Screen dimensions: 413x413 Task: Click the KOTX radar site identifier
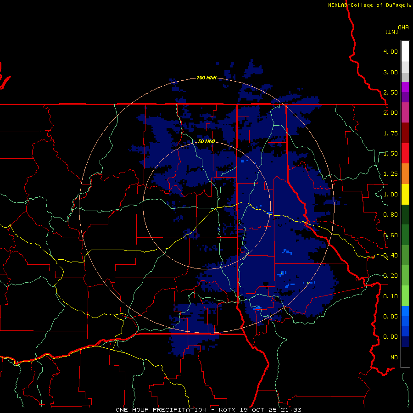click(228, 410)
